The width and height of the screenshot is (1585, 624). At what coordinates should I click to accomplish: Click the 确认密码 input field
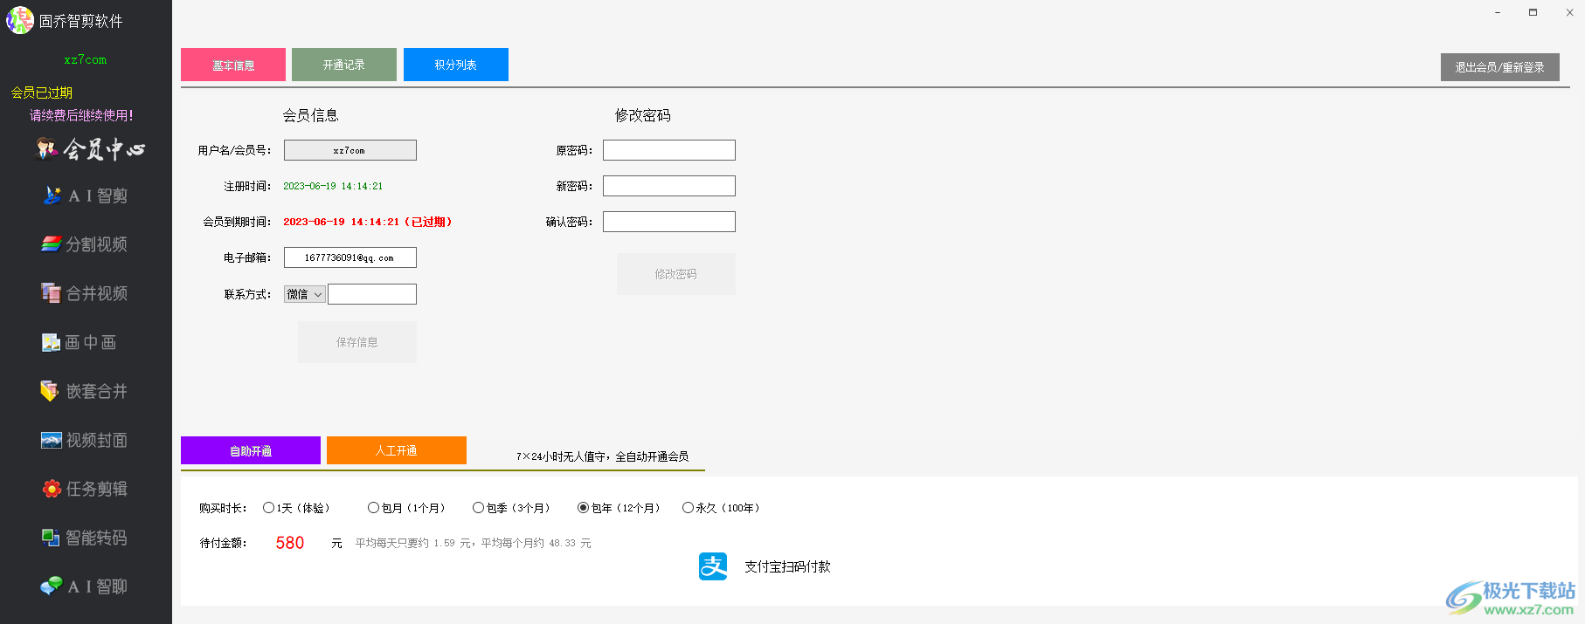(x=669, y=222)
